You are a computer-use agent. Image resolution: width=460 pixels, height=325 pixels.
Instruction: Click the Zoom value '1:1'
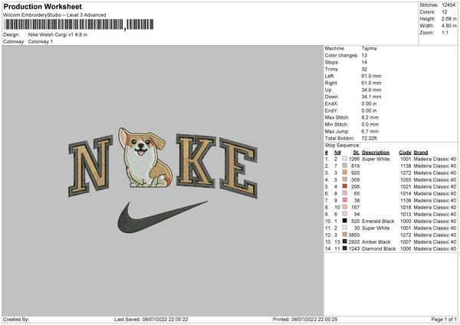[x=445, y=32]
